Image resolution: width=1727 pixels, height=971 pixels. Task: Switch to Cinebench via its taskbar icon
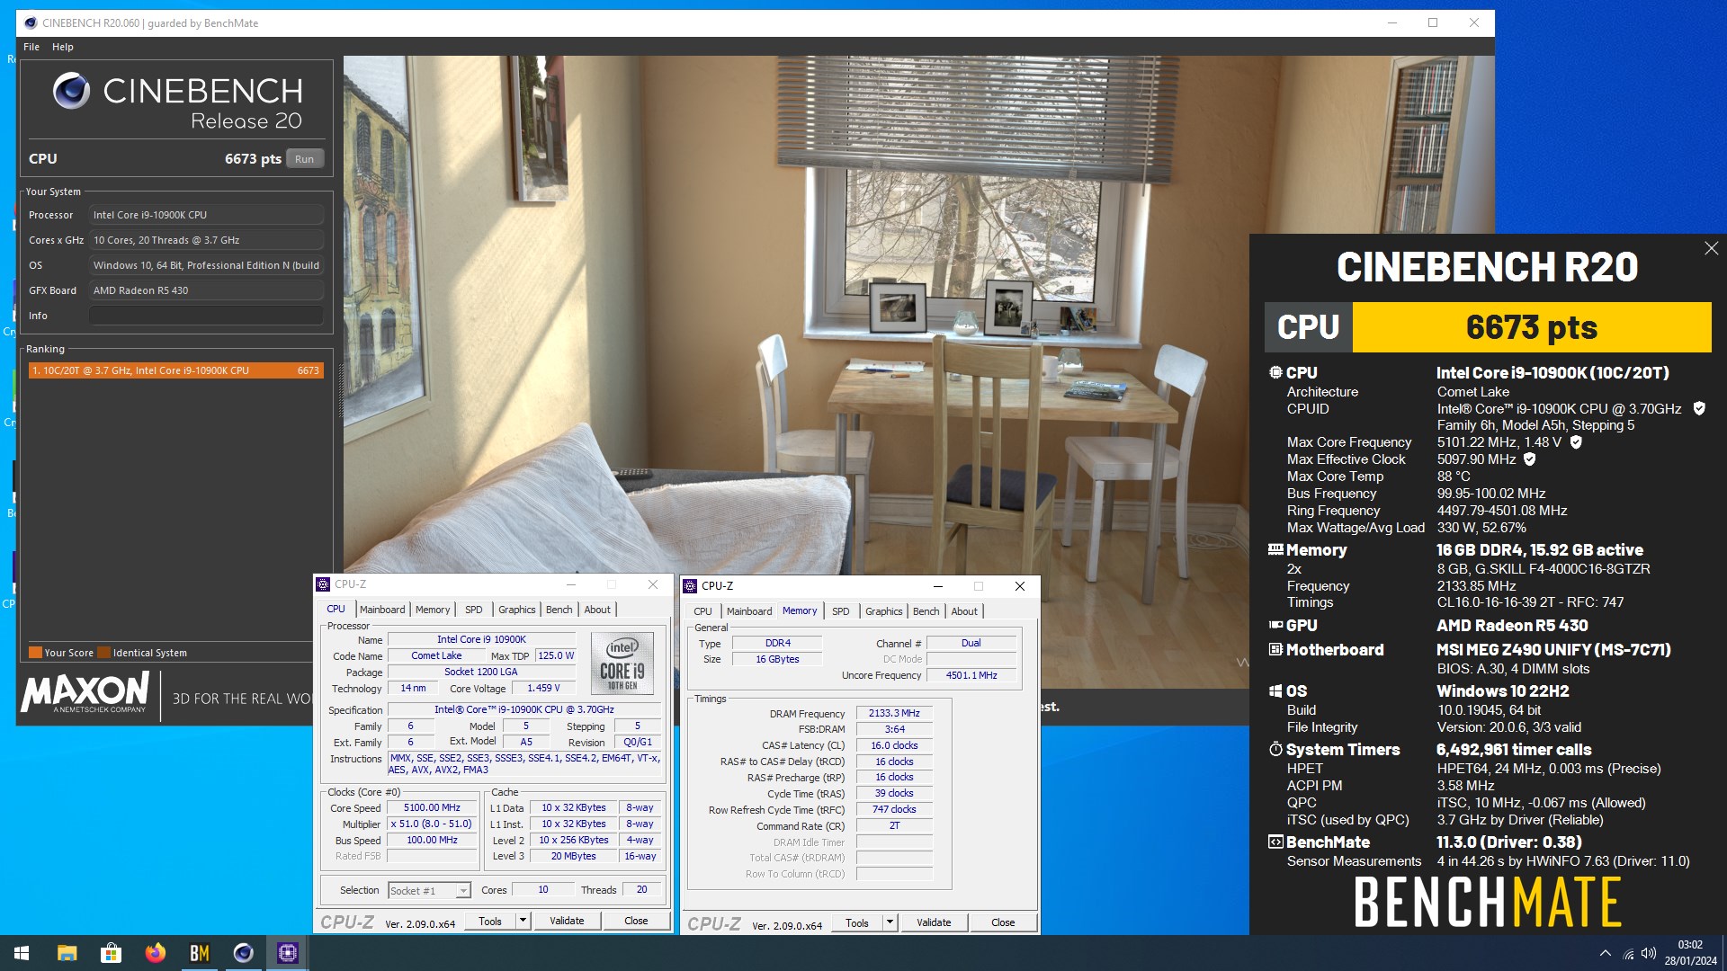tap(243, 953)
